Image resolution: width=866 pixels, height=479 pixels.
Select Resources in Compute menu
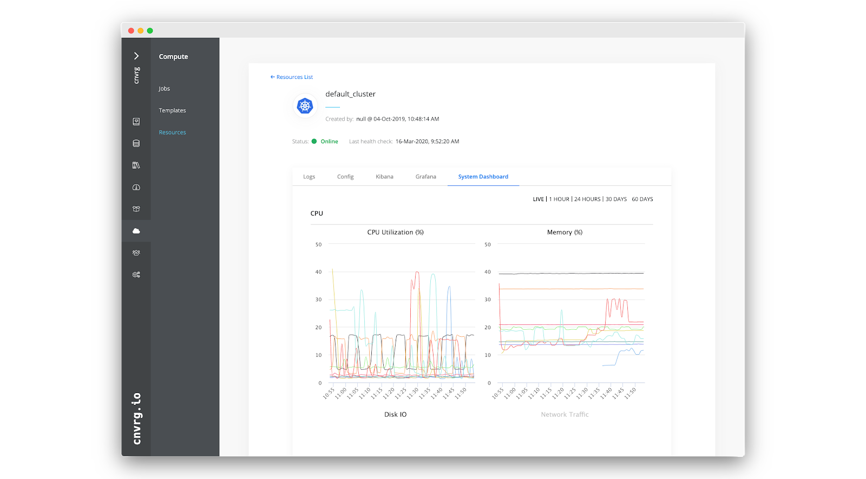(x=172, y=132)
